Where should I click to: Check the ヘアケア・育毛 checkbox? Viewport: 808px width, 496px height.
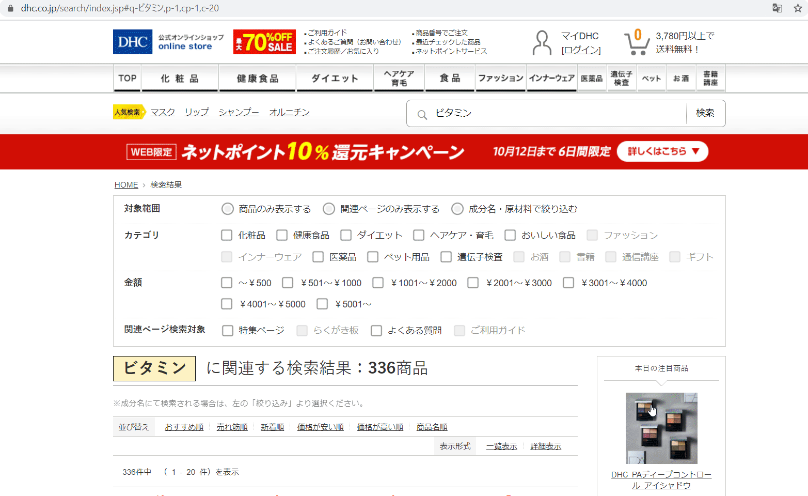tap(419, 235)
